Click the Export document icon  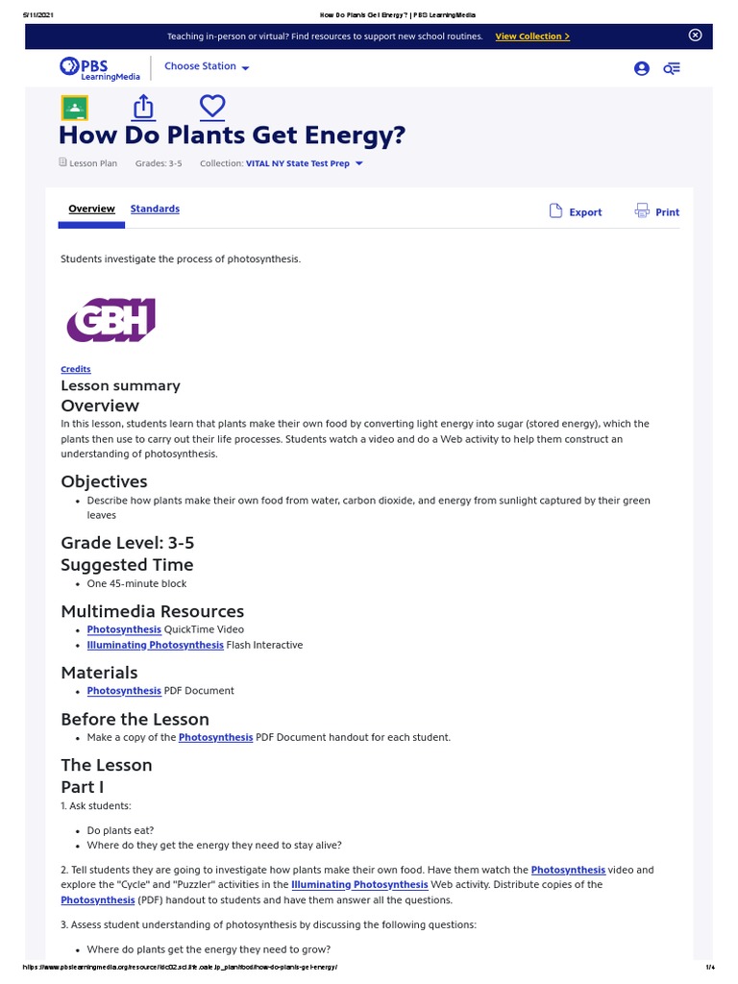(x=555, y=211)
